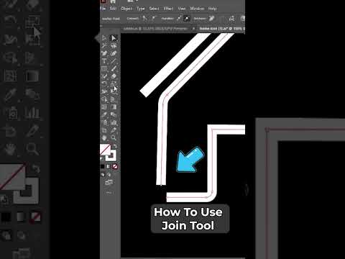
Task: Select the Slice tool
Action: point(114,130)
